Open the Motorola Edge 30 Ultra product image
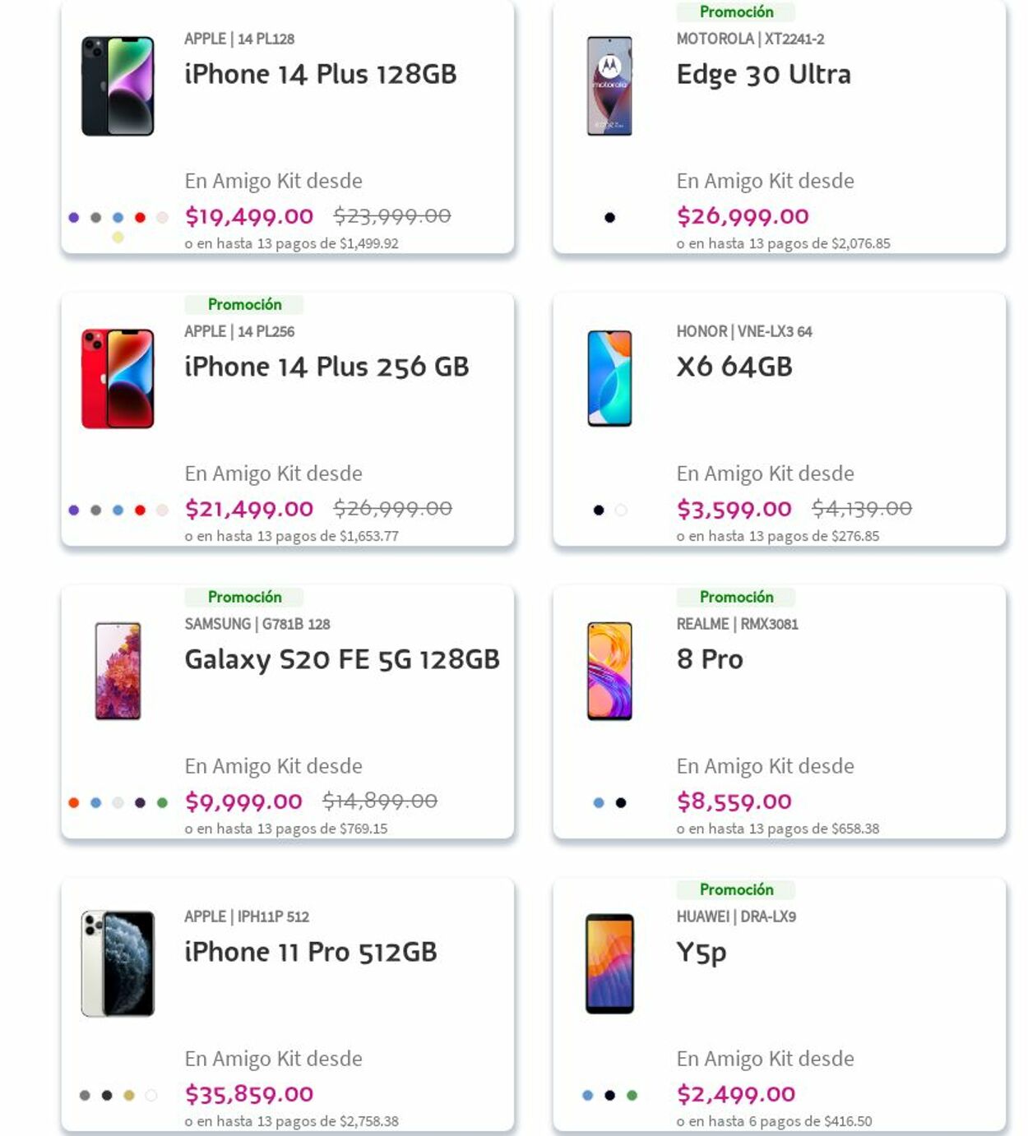1028x1136 pixels. pyautogui.click(x=609, y=85)
